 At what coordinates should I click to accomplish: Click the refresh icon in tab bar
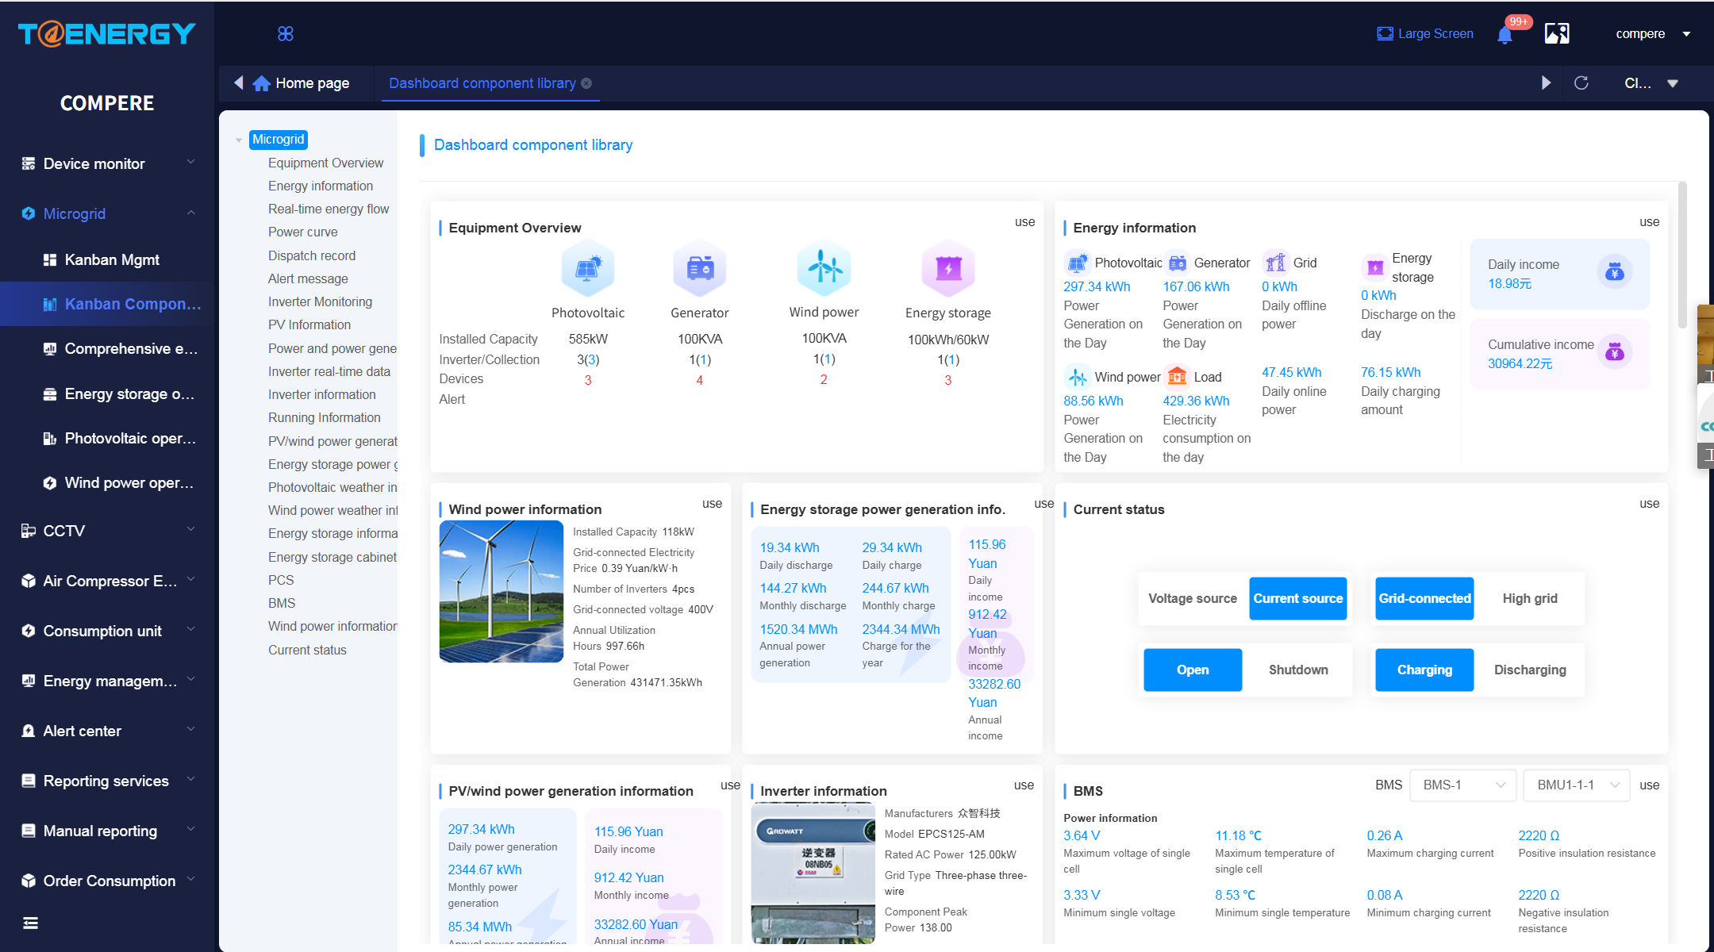[1581, 83]
